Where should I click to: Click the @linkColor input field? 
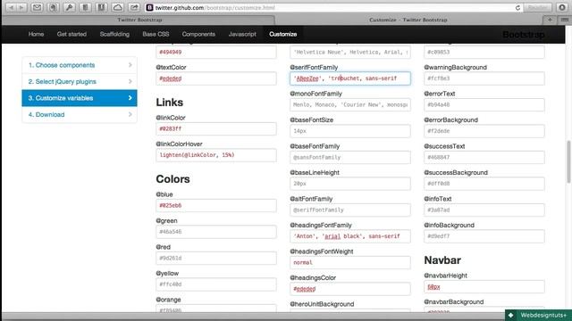216,128
